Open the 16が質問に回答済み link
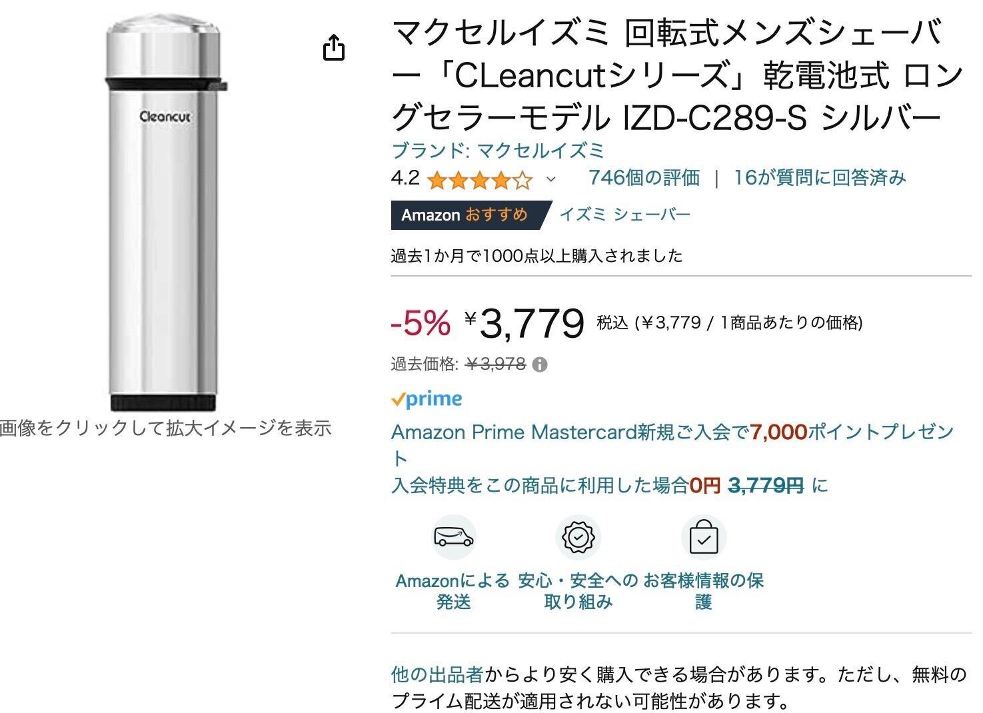Image resolution: width=983 pixels, height=713 pixels. tap(820, 178)
